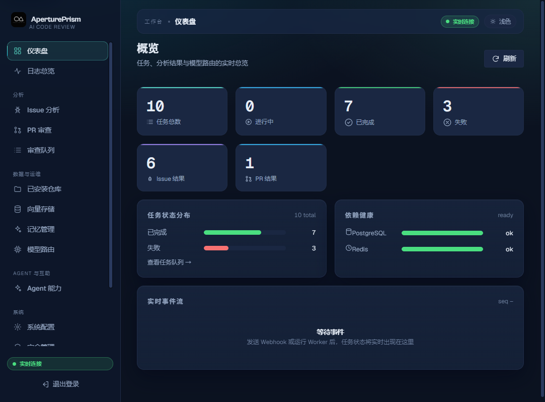
Task: Click the 刷新 button
Action: pyautogui.click(x=504, y=59)
